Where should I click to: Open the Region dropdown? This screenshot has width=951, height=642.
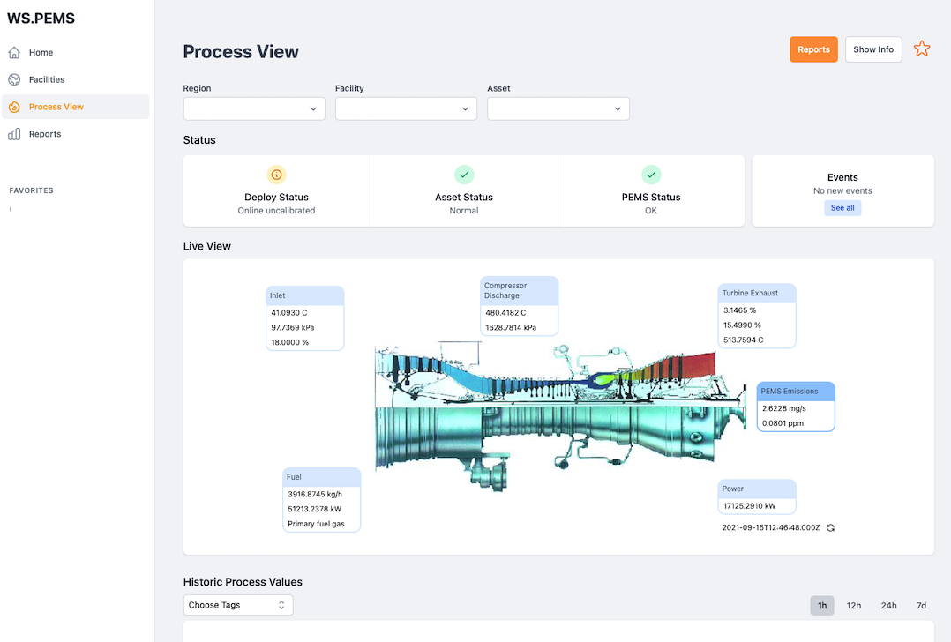(254, 108)
